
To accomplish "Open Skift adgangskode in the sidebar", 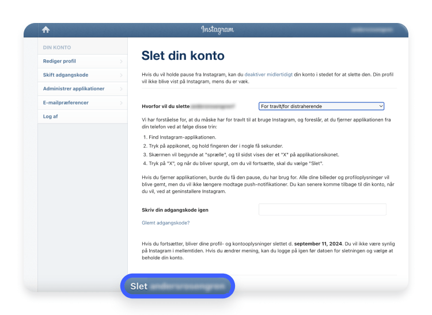I will coord(82,75).
